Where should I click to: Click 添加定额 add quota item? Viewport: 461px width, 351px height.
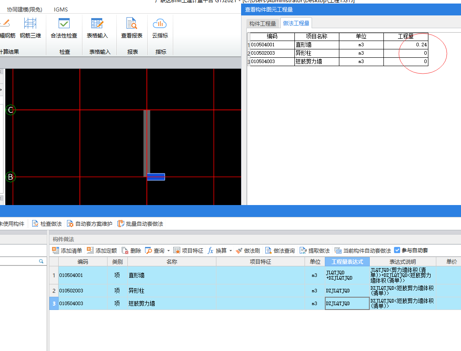(102, 250)
